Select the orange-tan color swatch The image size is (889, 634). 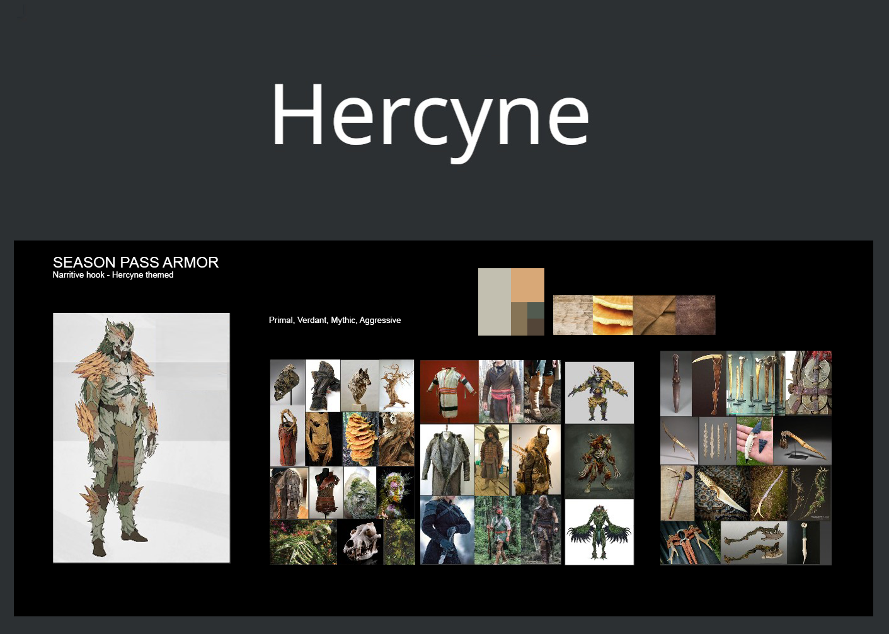coord(528,285)
